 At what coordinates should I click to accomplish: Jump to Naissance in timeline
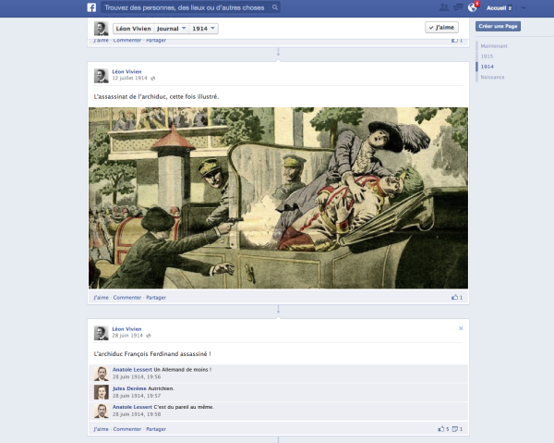492,77
